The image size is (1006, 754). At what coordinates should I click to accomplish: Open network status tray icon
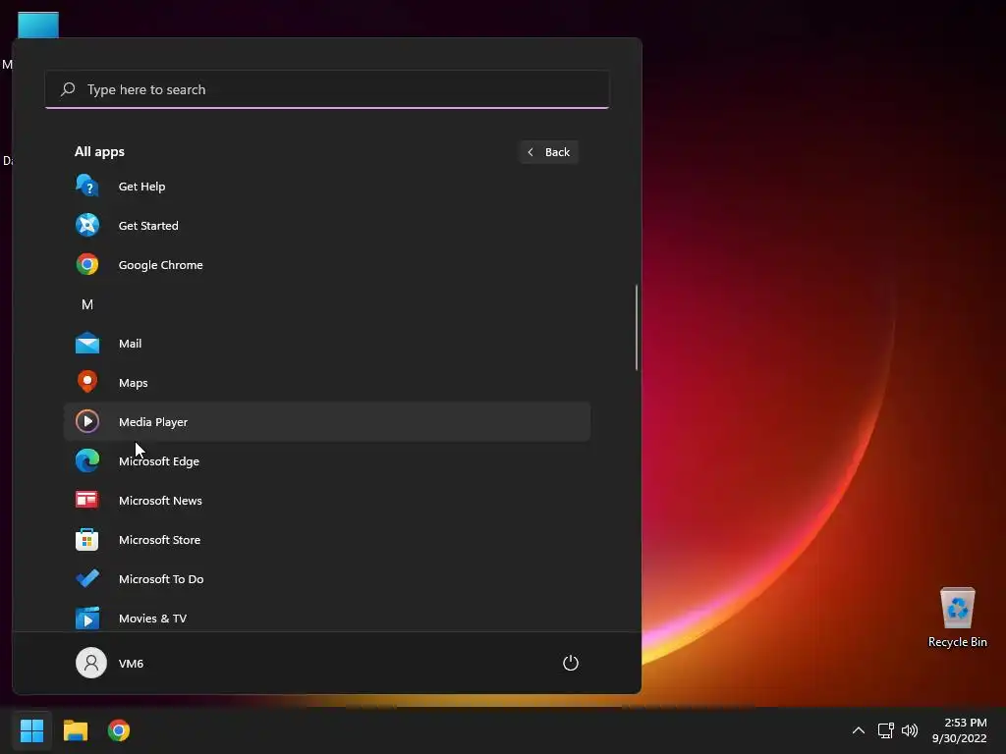[x=886, y=730]
